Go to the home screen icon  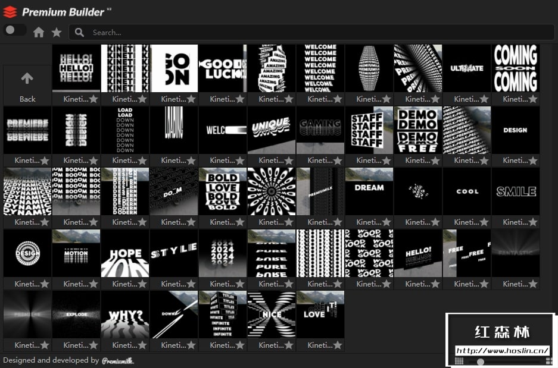coord(39,33)
